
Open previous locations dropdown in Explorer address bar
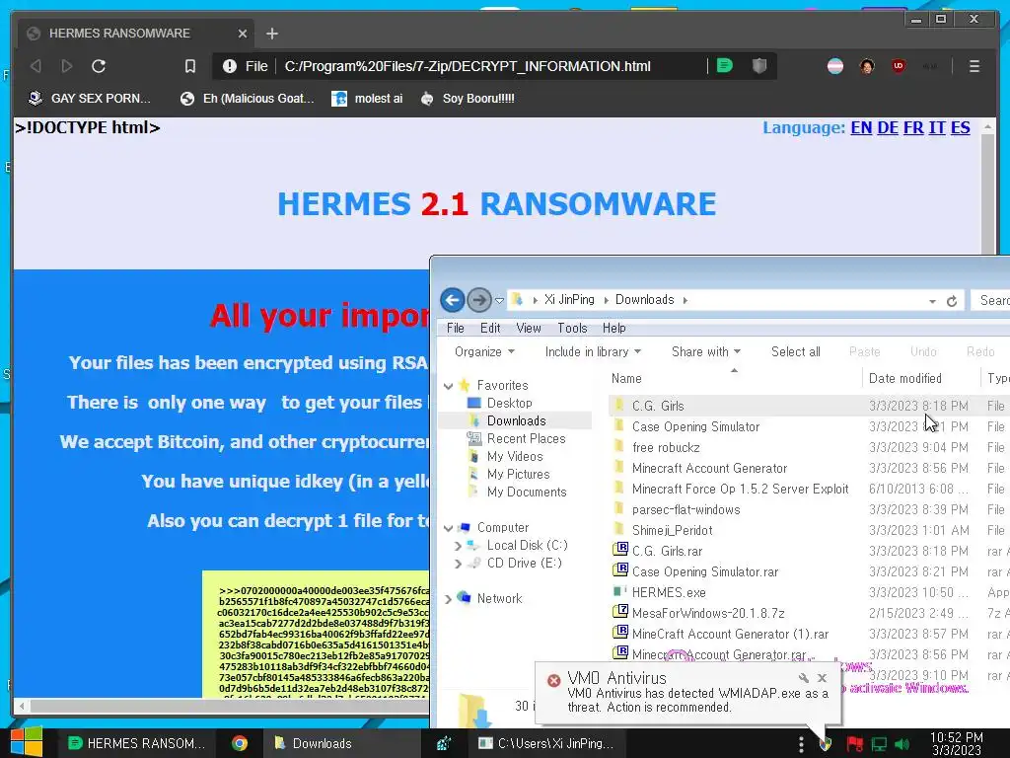[x=932, y=301]
